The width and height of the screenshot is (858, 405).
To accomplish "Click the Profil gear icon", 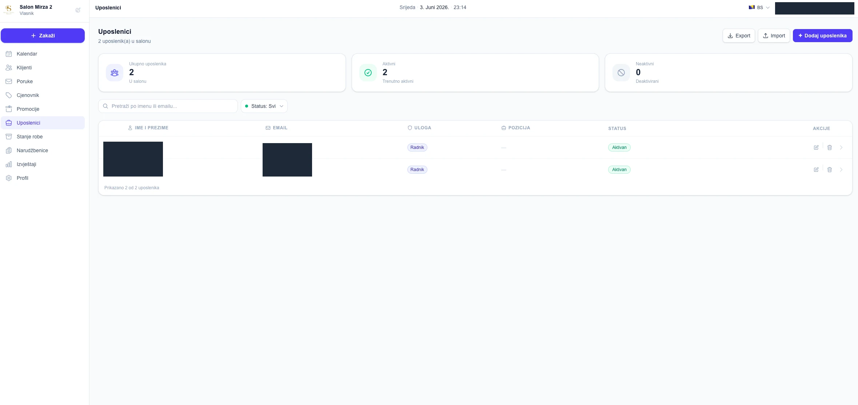I will coord(9,178).
